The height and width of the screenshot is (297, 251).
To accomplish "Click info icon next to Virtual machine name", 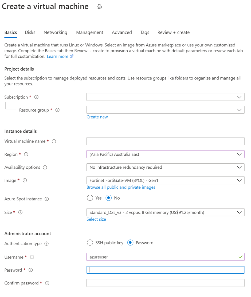I will click(x=54, y=141).
